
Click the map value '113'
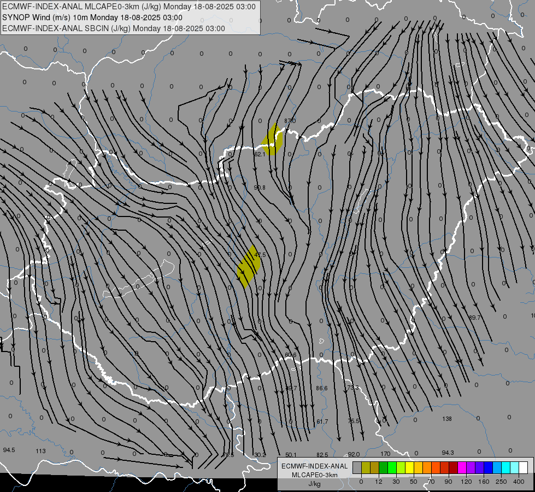pos(40,451)
